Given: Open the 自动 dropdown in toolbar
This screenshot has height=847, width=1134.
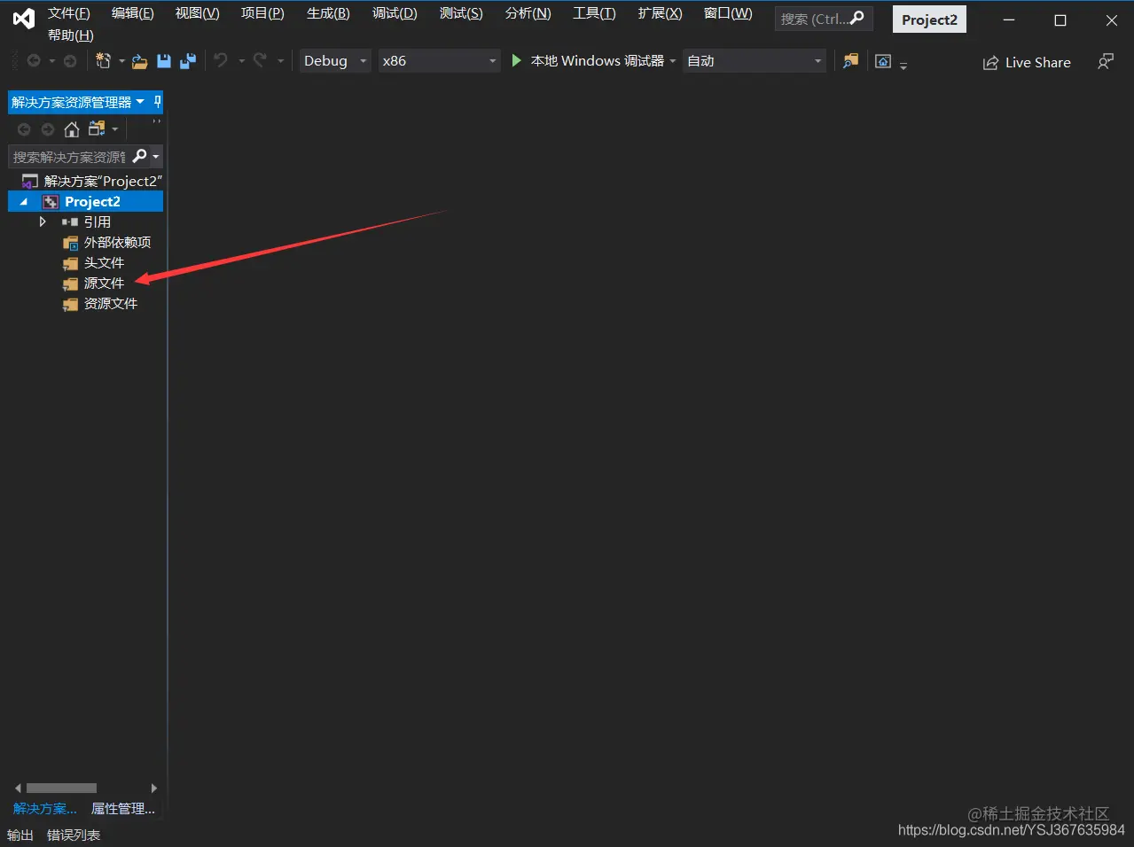Looking at the screenshot, I should (755, 60).
